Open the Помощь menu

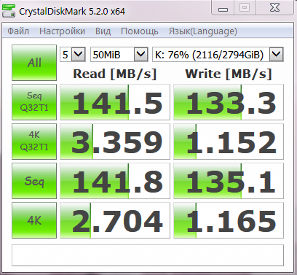[x=140, y=31]
